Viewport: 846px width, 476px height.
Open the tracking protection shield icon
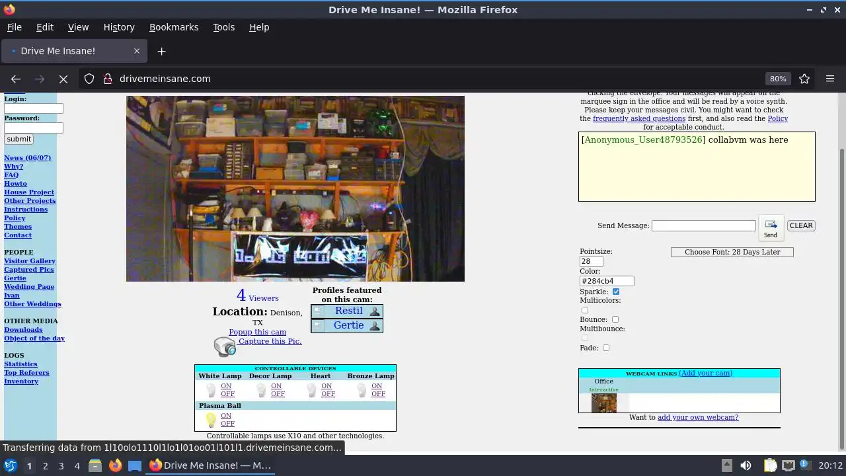click(89, 79)
